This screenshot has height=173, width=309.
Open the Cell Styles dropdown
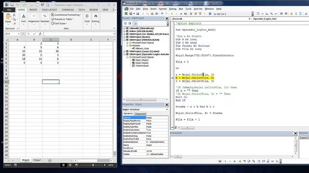tap(59, 24)
